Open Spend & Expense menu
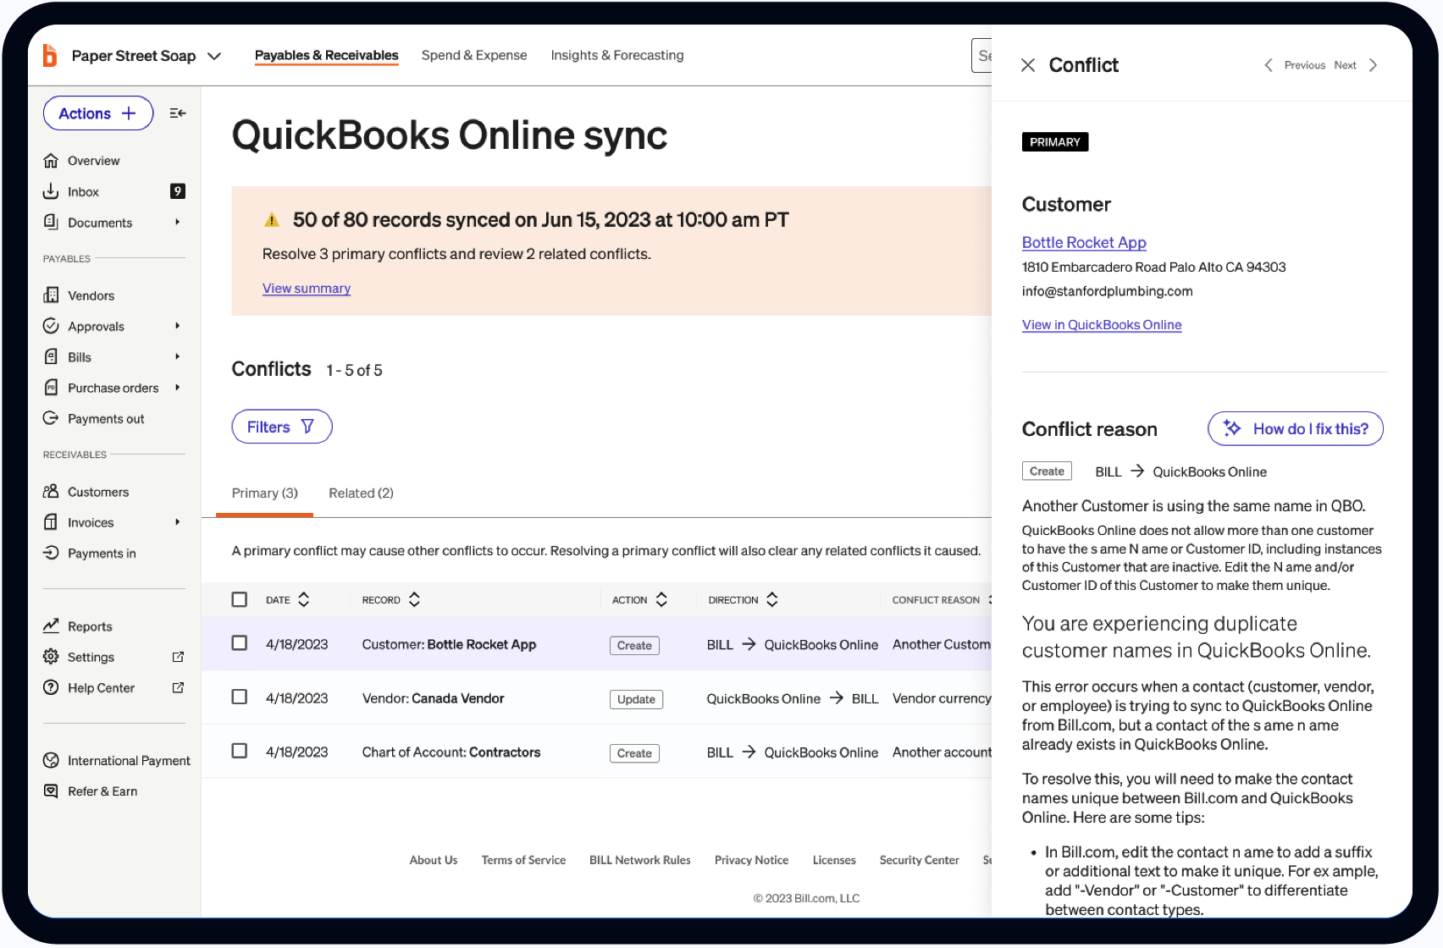 click(x=474, y=55)
